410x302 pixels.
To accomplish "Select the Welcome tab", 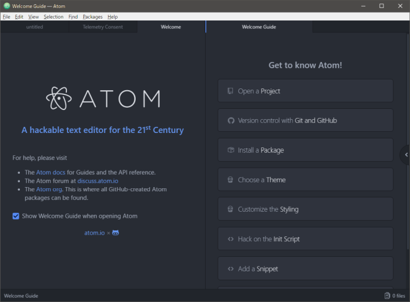I will pos(171,27).
